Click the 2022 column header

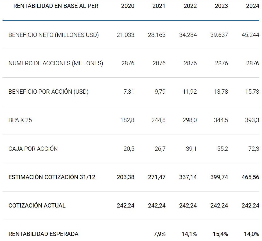pos(190,6)
